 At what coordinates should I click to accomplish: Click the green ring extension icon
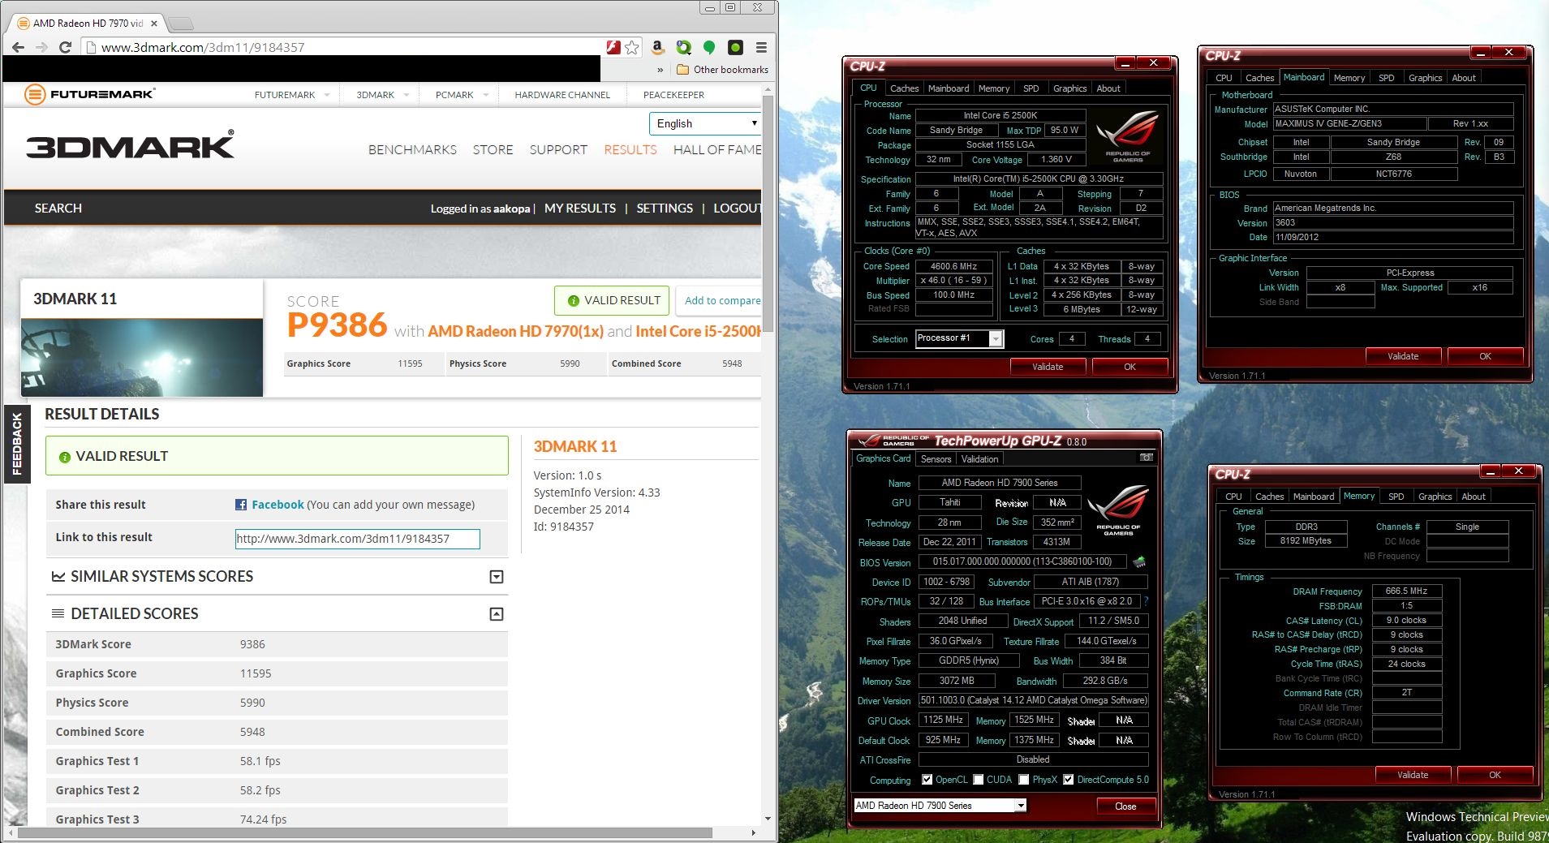(683, 47)
